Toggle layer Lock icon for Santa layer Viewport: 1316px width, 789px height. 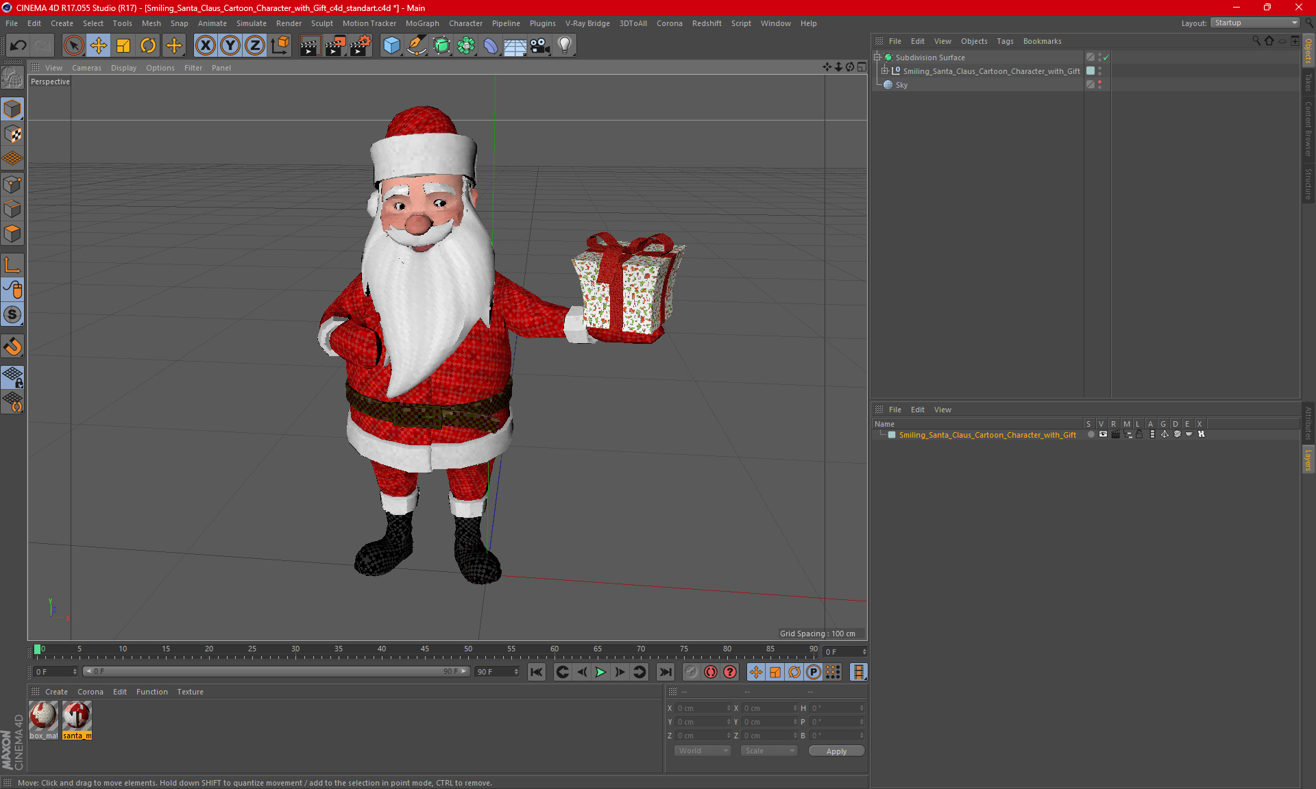pyautogui.click(x=1139, y=434)
